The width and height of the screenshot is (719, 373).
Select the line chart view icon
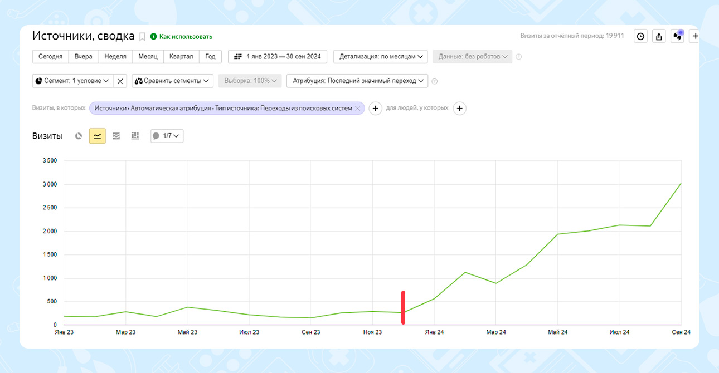pos(98,136)
